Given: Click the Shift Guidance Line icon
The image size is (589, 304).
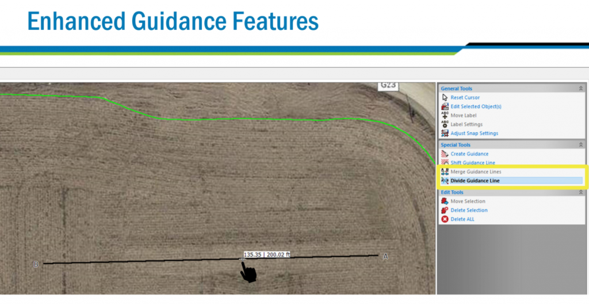Looking at the screenshot, I should [x=445, y=163].
